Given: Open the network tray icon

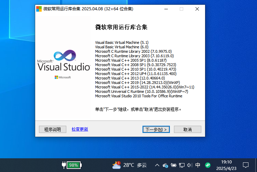Looking at the screenshot, I should (x=181, y=165).
